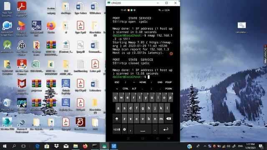Open the calculator file on the desktop
Image resolution: width=267 pixels, height=150 pixels.
[242, 27]
